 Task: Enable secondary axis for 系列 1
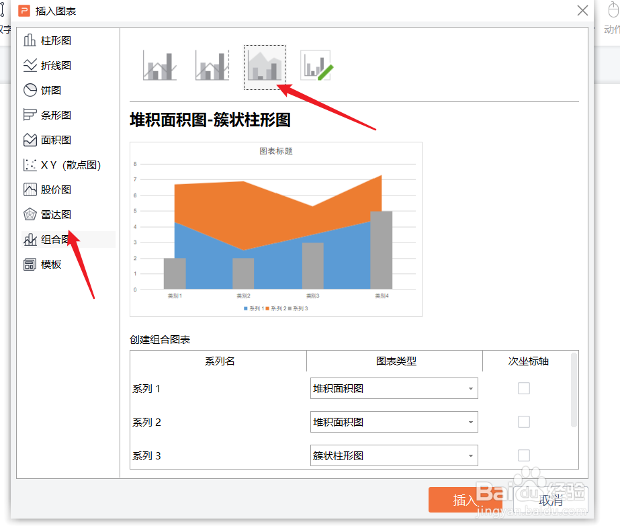(524, 388)
